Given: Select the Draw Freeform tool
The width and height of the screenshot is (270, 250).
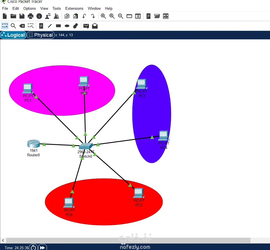Looking at the screenshot, I should pyautogui.click(x=75, y=26).
